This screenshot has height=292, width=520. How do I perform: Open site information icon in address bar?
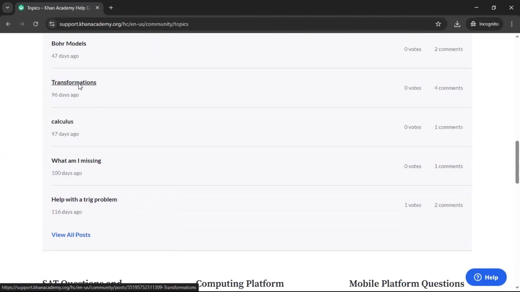[x=52, y=24]
